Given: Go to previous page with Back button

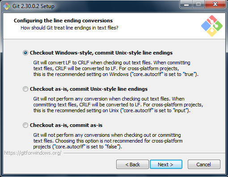Looking at the screenshot, I should 132,164.
